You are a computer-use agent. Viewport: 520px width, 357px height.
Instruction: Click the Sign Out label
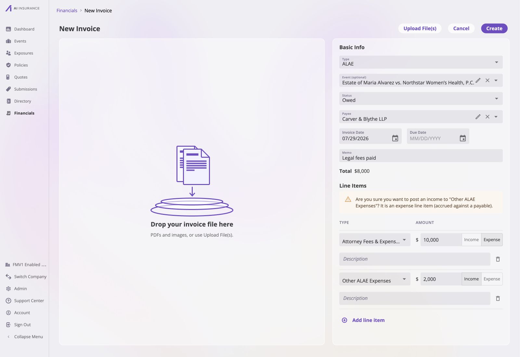click(x=22, y=325)
